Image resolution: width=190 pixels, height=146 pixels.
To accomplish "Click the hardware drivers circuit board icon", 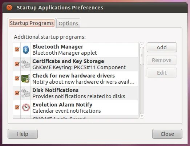I will (x=26, y=79).
